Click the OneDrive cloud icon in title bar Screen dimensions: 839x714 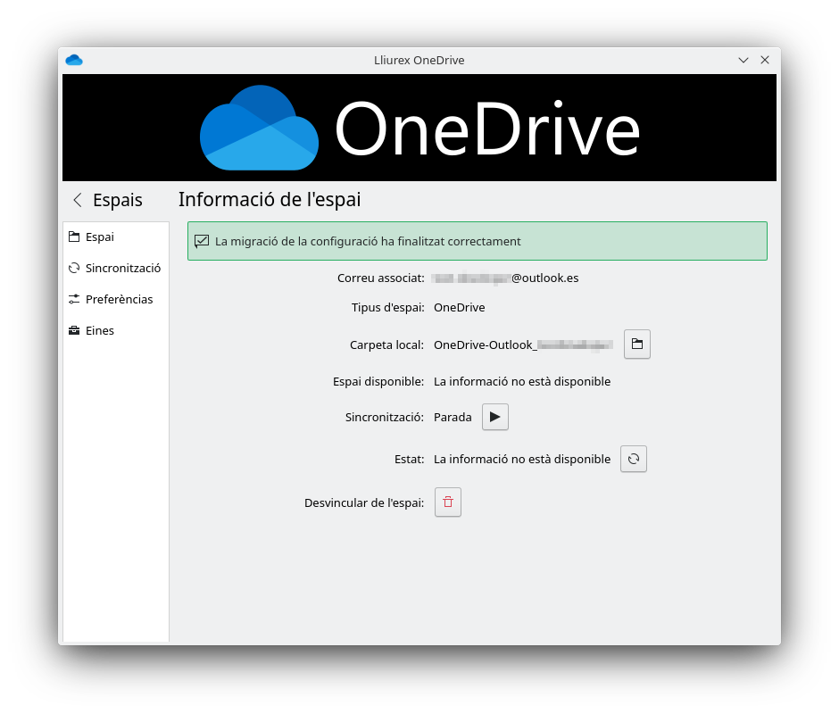tap(74, 61)
